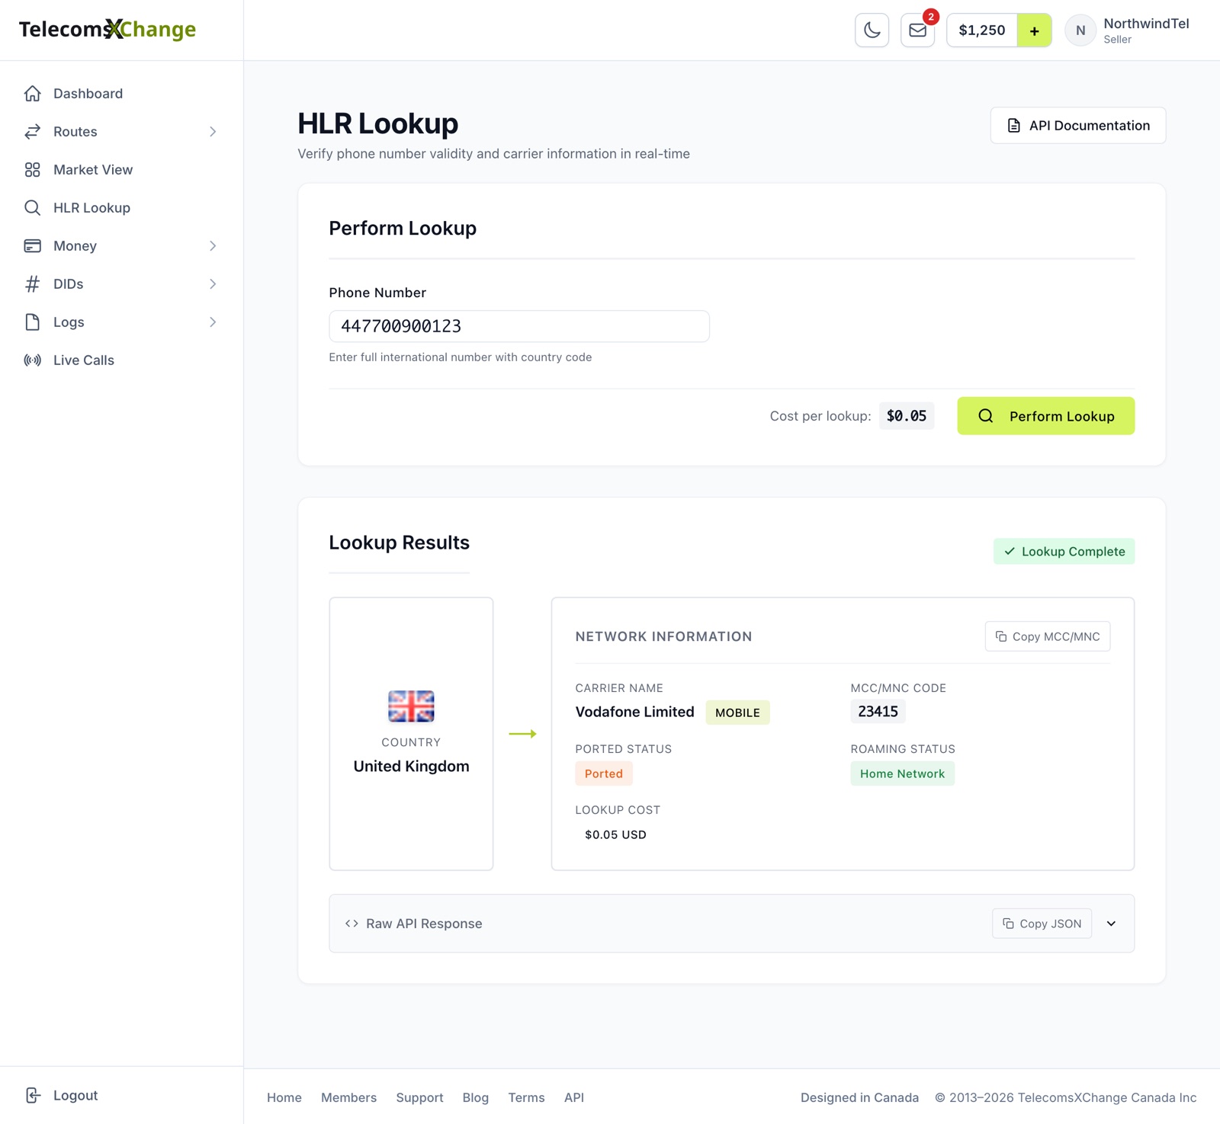The height and width of the screenshot is (1124, 1220).
Task: Open the NorthwindTel user avatar
Action: tap(1080, 30)
